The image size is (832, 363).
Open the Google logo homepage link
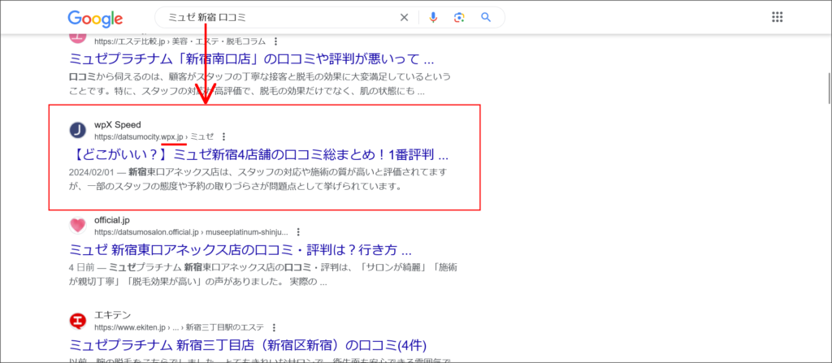coord(96,18)
